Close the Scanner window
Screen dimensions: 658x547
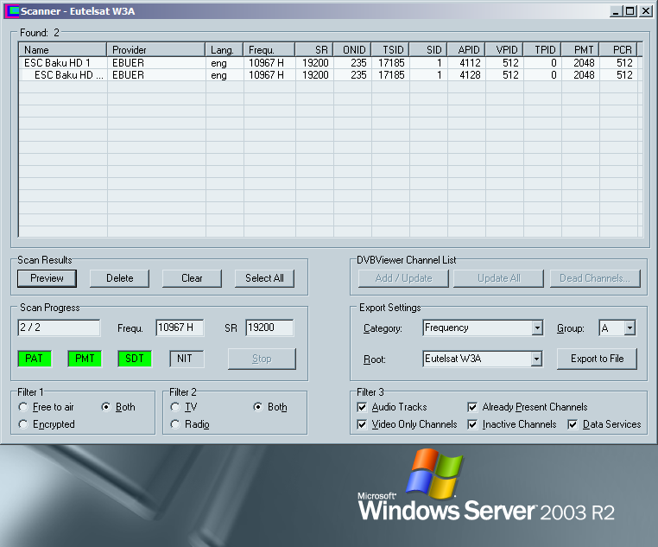pos(645,11)
